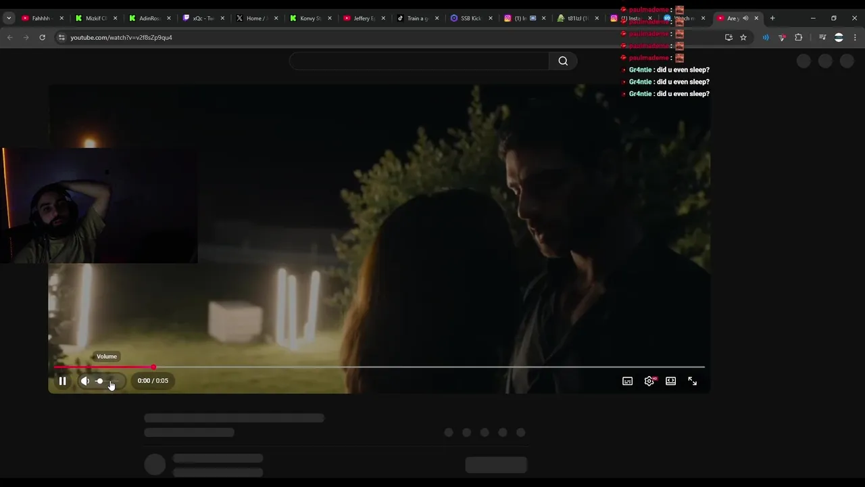Mute the video using the speaker icon
Image resolution: width=865 pixels, height=487 pixels.
pyautogui.click(x=85, y=381)
